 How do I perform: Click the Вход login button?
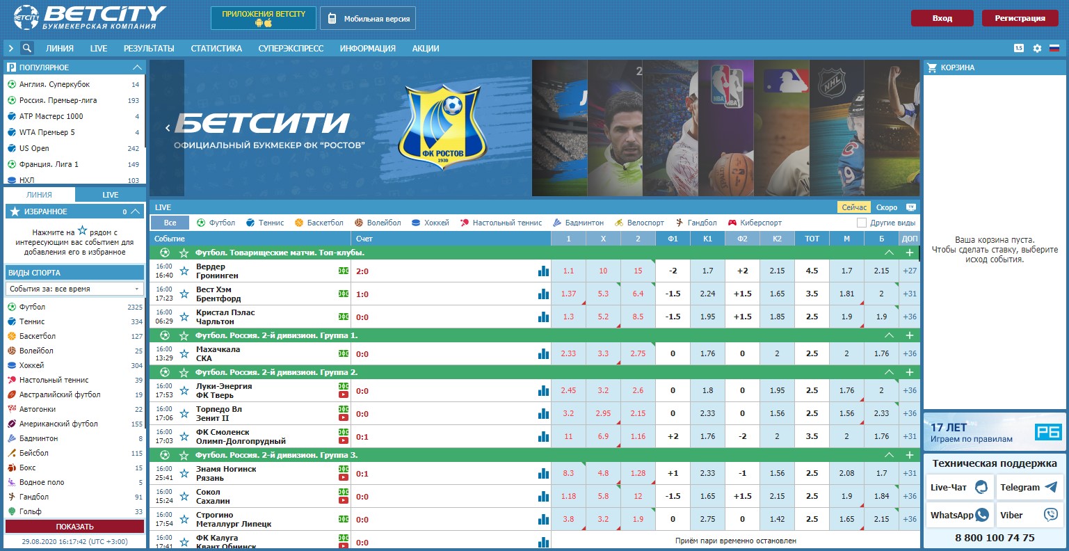click(x=942, y=18)
